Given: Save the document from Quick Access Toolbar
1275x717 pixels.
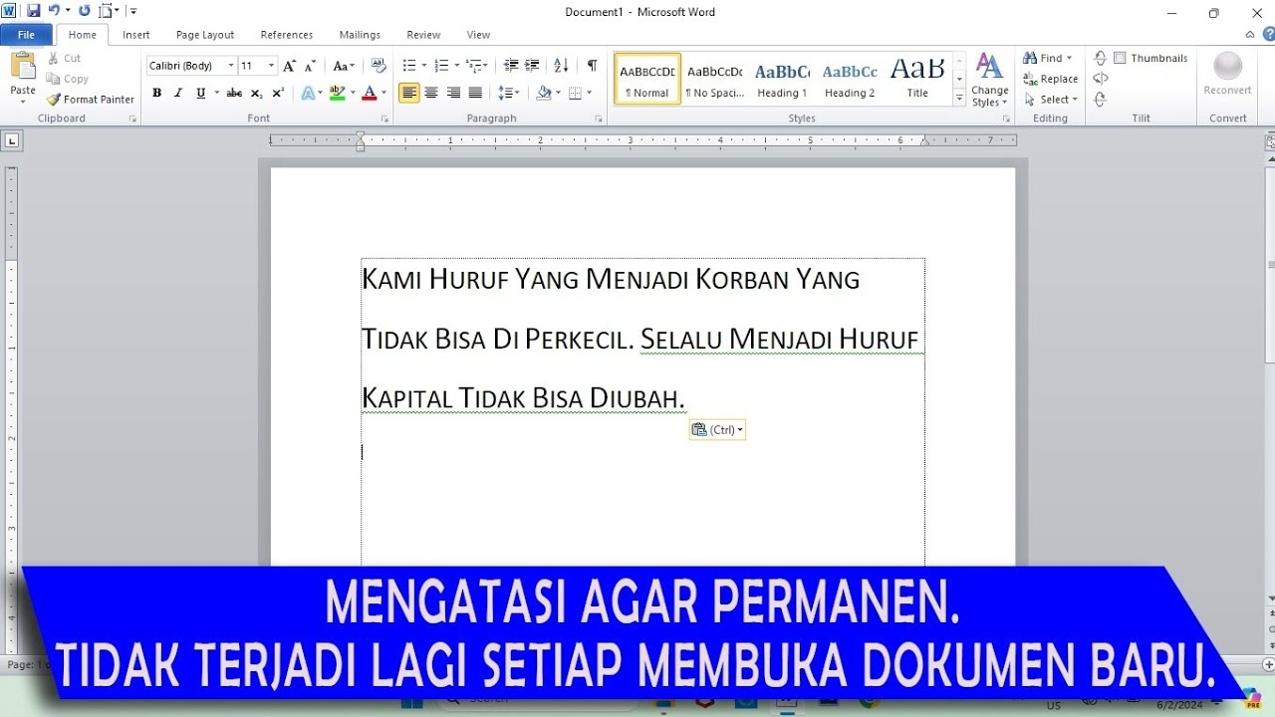Looking at the screenshot, I should coord(34,11).
